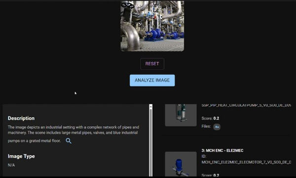Open the .fbx file badge under Files
The height and width of the screenshot is (178, 296).
pyautogui.click(x=217, y=127)
